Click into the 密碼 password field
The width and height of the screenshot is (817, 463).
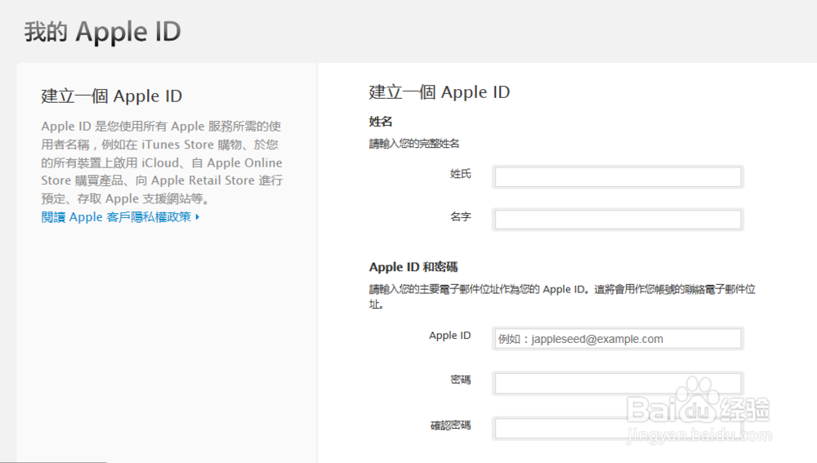(x=618, y=383)
